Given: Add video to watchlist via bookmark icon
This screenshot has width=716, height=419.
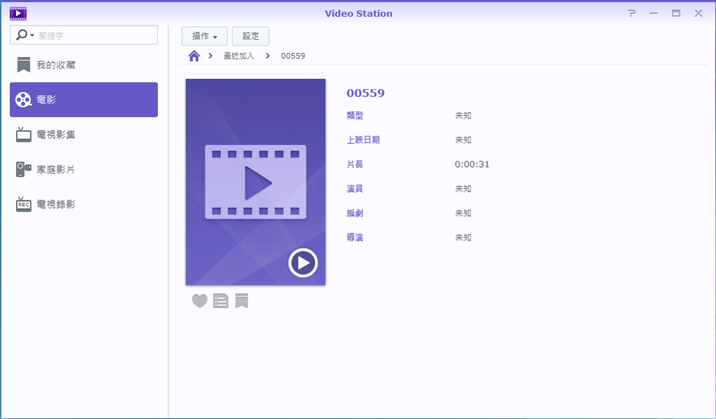Looking at the screenshot, I should click(x=241, y=301).
